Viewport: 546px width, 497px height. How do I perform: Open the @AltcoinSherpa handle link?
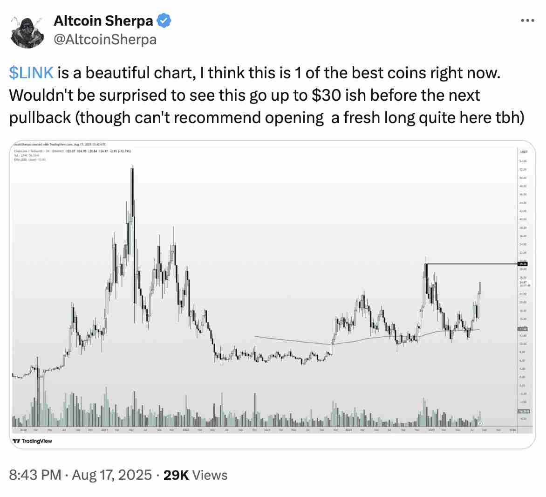105,40
